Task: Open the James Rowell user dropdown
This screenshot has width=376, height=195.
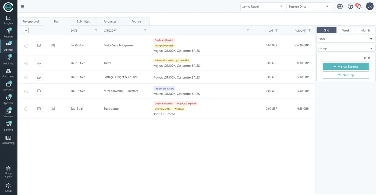Action: pos(263,6)
